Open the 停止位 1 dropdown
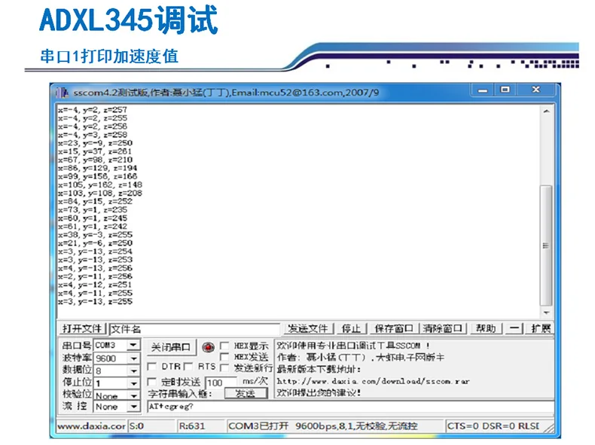The height and width of the screenshot is (445, 595). point(133,383)
